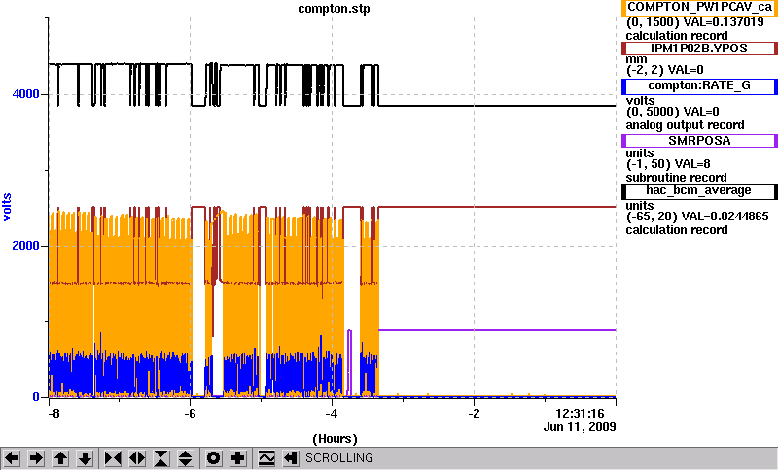Click the (-1, 50) VAL=8 readout
Viewport: 778px width, 470px height.
668,164
